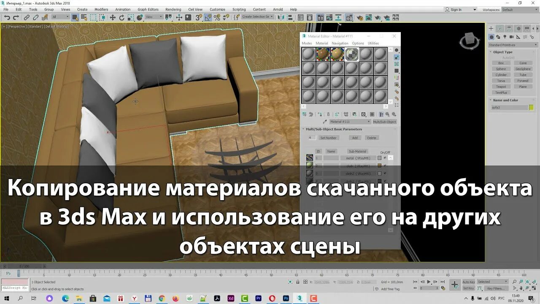The width and height of the screenshot is (540, 304).
Task: Open Make Preview icon in Material Editor
Action: click(x=397, y=84)
